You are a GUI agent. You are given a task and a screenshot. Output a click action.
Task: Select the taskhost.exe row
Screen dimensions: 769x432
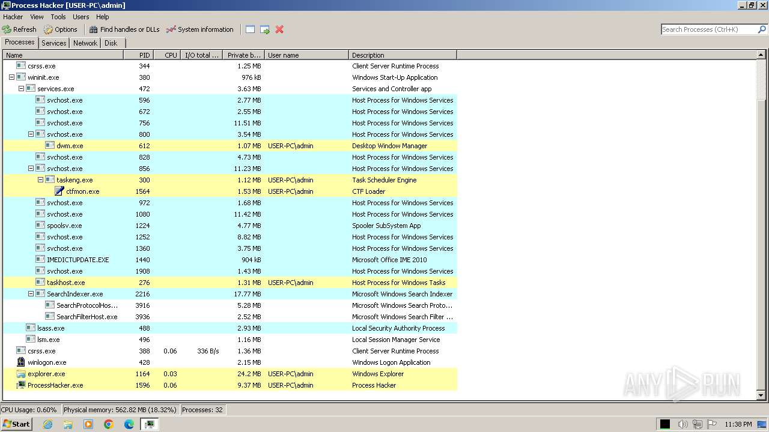point(230,283)
